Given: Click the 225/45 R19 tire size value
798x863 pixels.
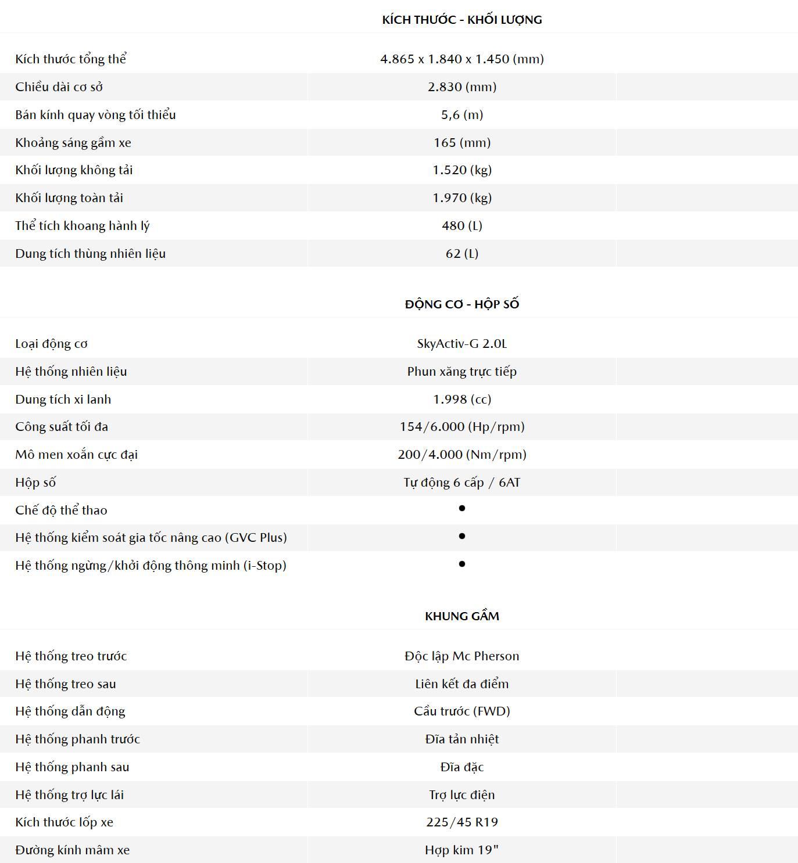Looking at the screenshot, I should click(462, 822).
